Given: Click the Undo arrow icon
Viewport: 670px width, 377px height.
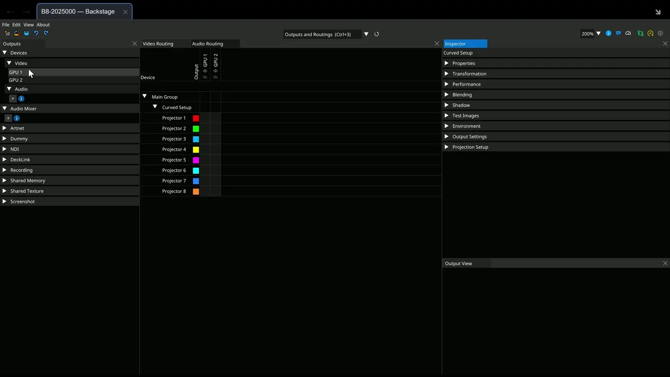Looking at the screenshot, I should click(x=36, y=33).
